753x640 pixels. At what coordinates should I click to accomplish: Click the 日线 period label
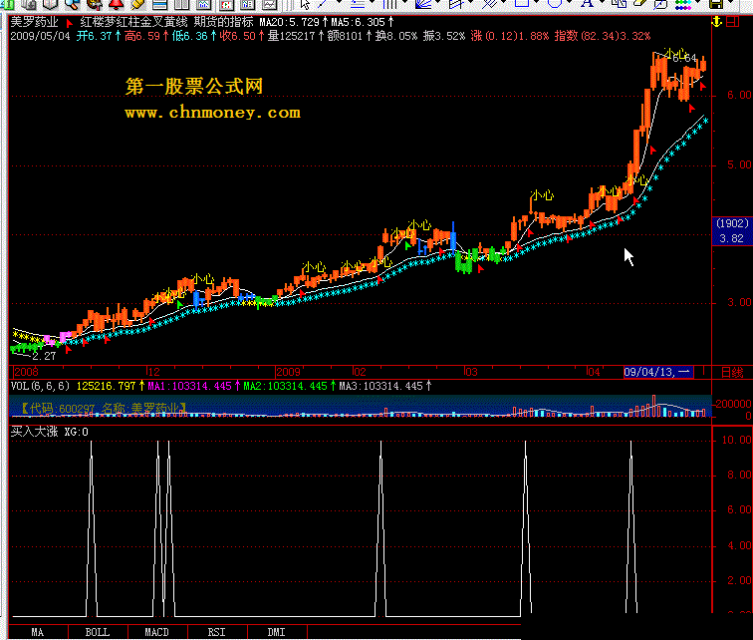[x=732, y=372]
